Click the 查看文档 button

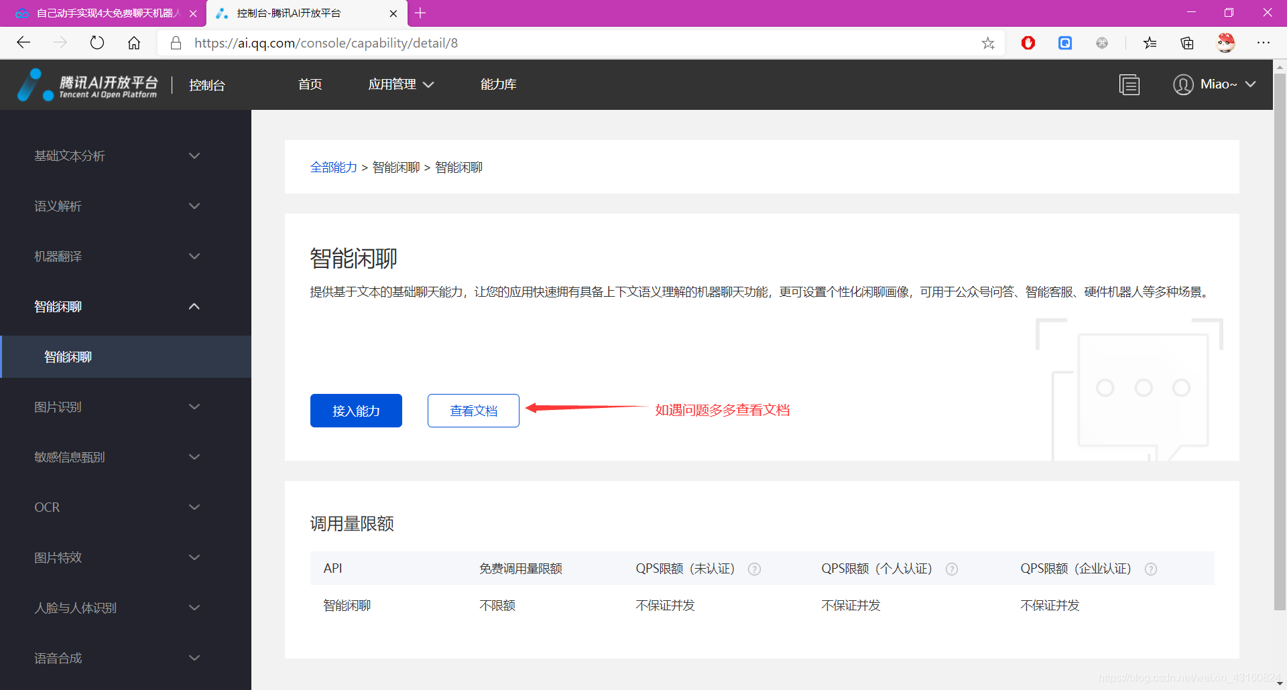473,411
